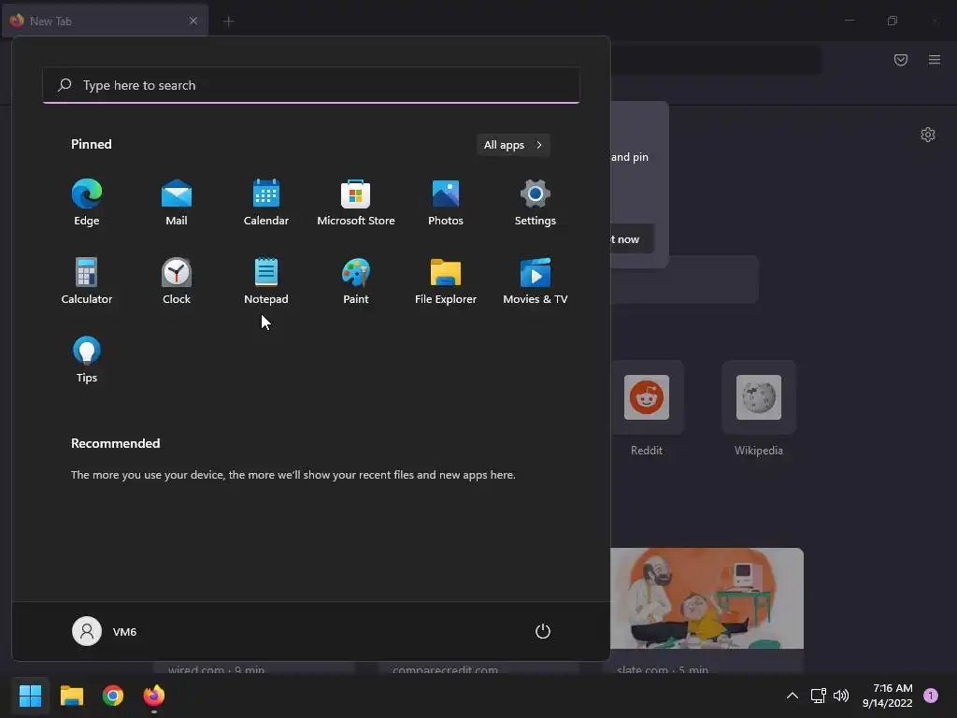Open Microsoft Store
This screenshot has width=957, height=718.
tap(356, 203)
